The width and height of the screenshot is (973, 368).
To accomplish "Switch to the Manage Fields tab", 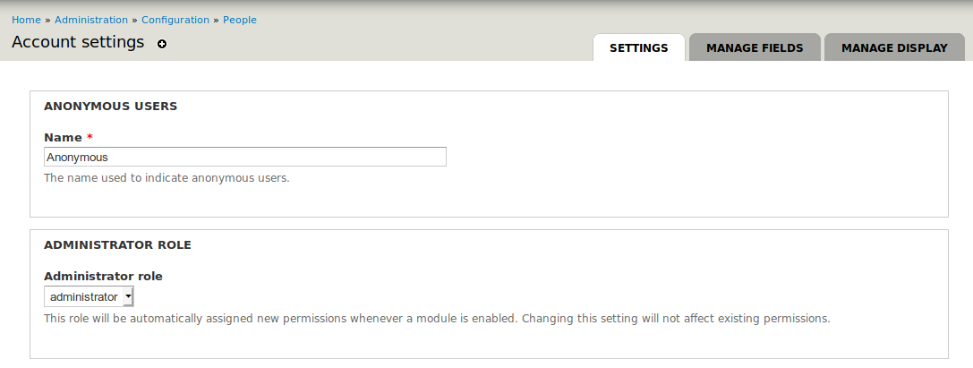I will pos(755,47).
